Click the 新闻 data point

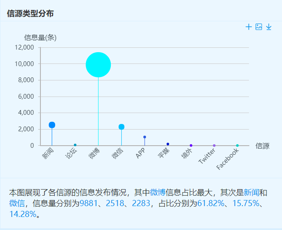point(52,125)
